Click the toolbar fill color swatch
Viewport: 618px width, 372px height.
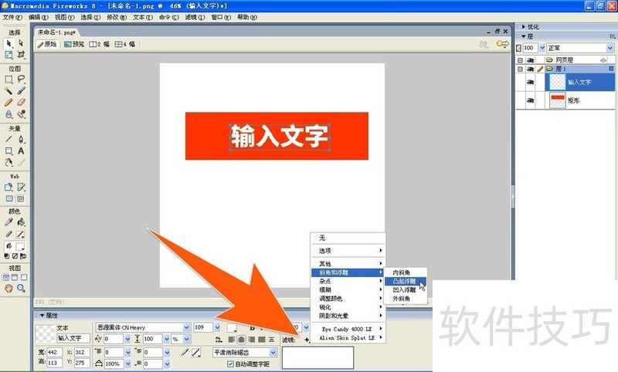point(20,246)
